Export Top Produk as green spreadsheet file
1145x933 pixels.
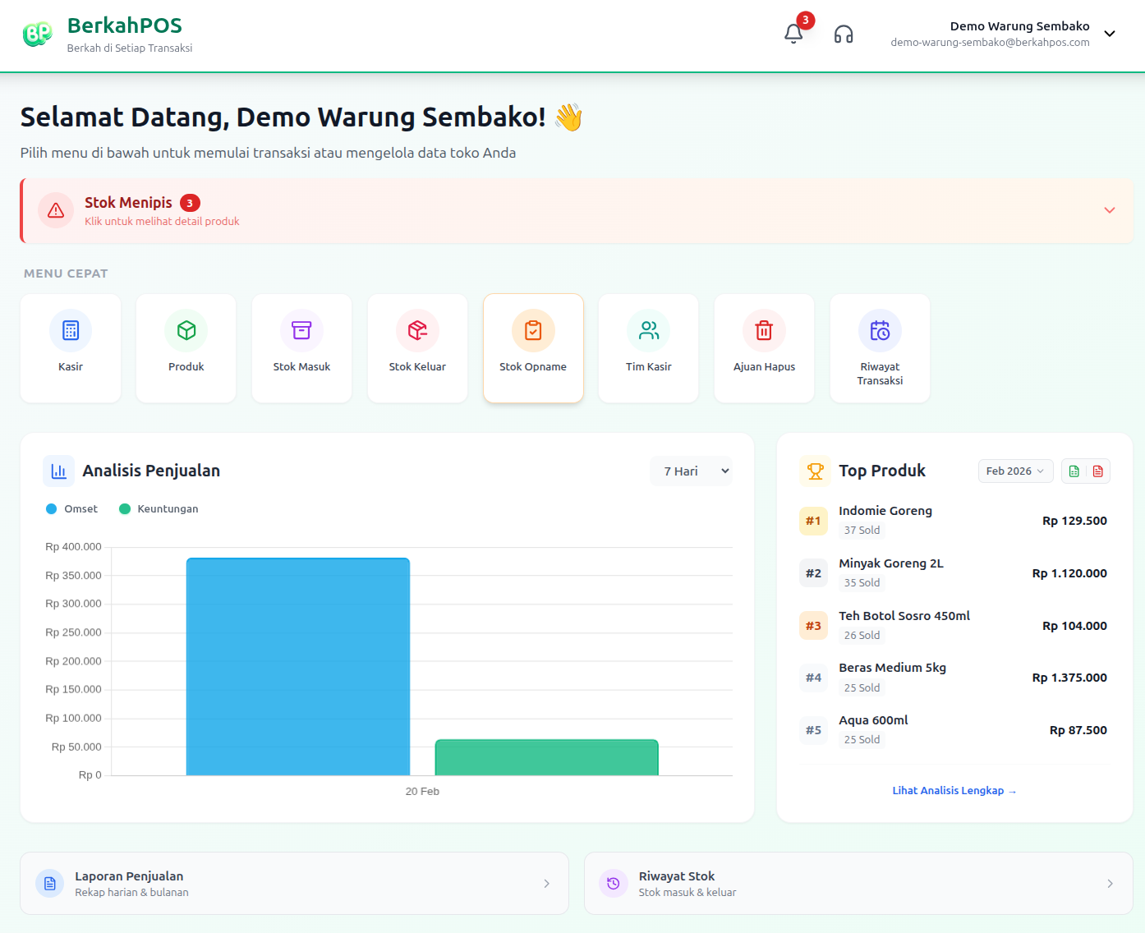click(x=1074, y=471)
